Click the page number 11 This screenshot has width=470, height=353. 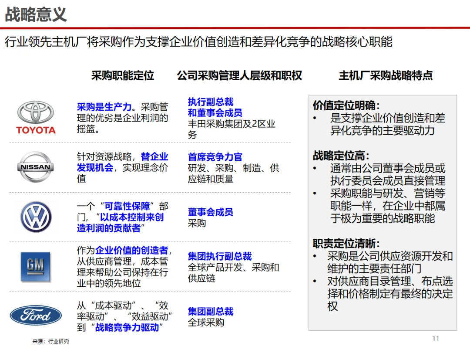[x=436, y=338]
